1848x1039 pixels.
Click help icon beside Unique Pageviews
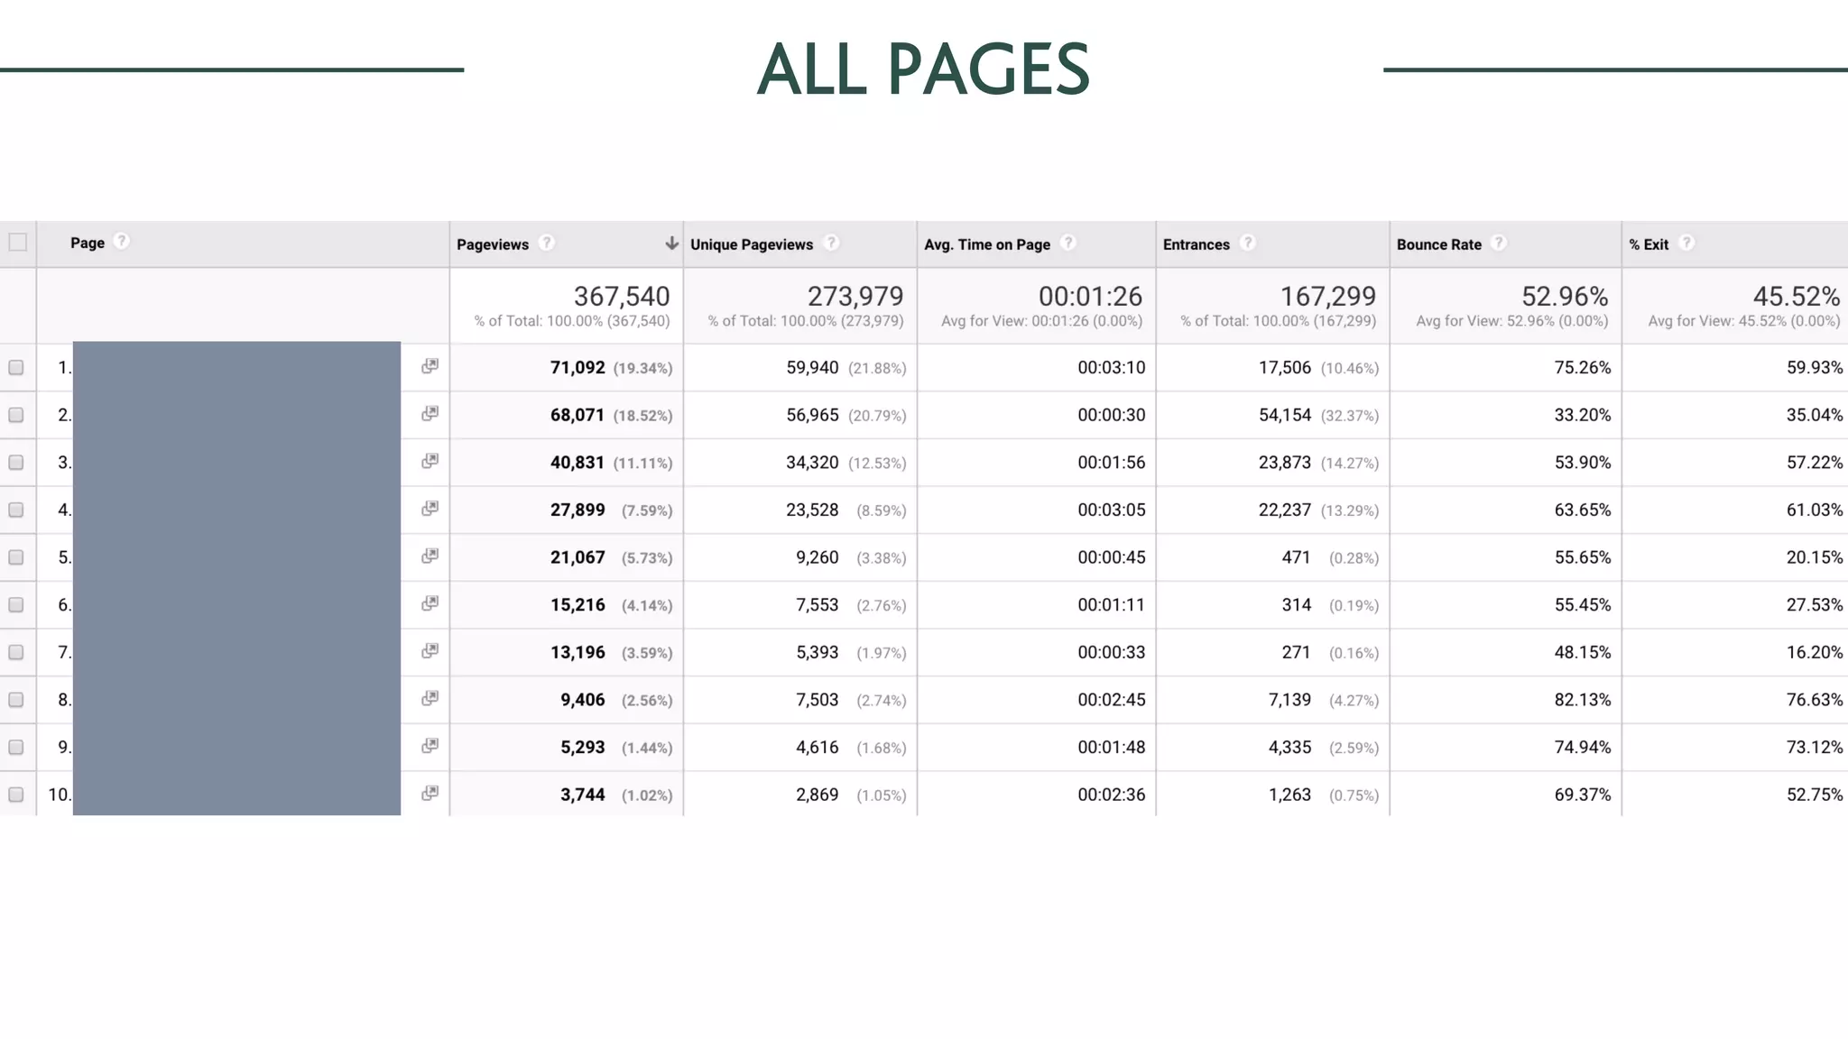831,243
